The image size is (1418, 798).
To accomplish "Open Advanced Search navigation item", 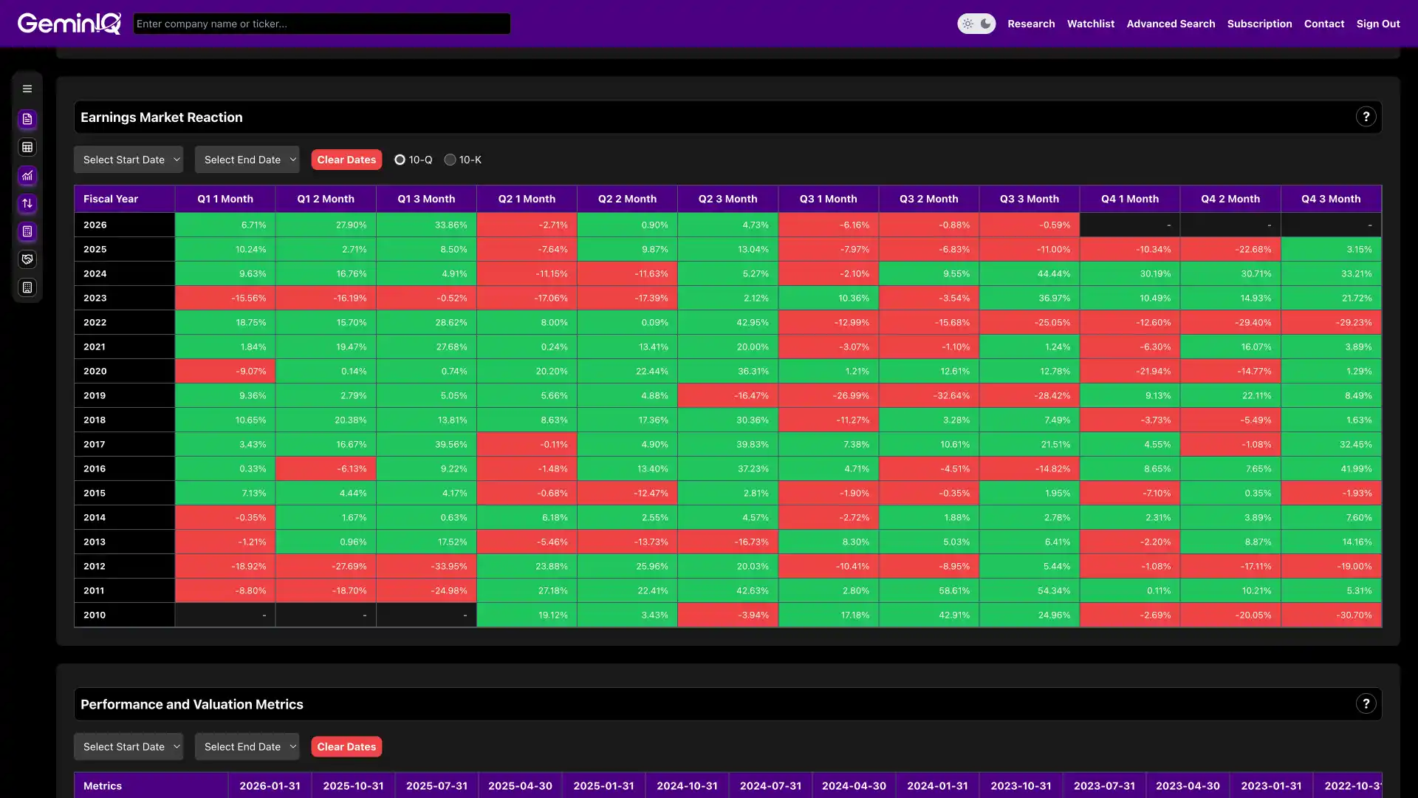I will (1171, 24).
